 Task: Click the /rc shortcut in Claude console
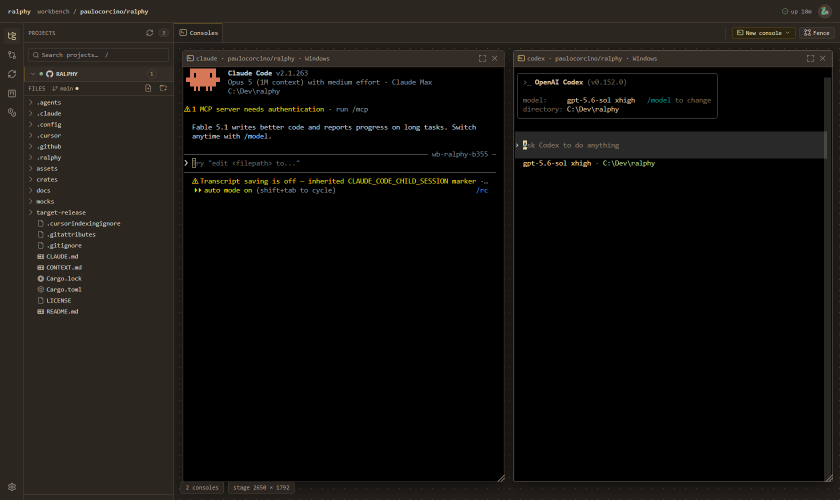482,190
